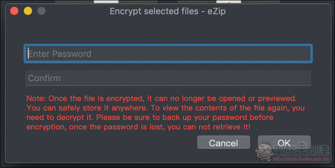Click the red close window button
335x168 pixels.
[14, 11]
